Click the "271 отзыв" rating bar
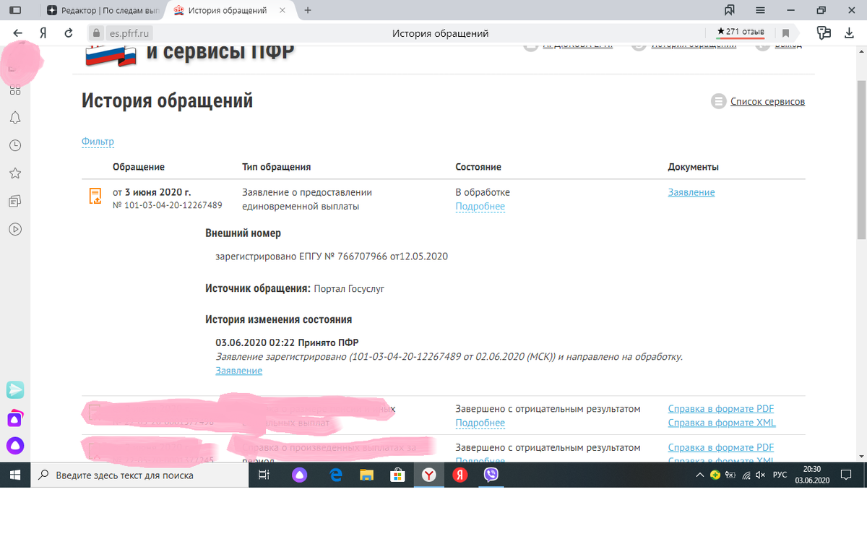Screen dimensions: 867x539 click(740, 32)
